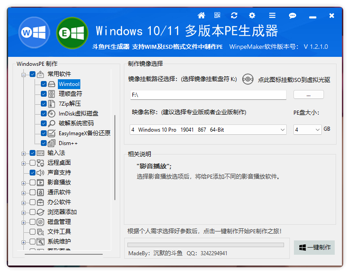
Task: Expand the 输入法 tree node
Action: pos(23,154)
